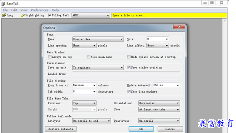Uncheck Save window position
Screen dimensions: 236x133
point(129,67)
